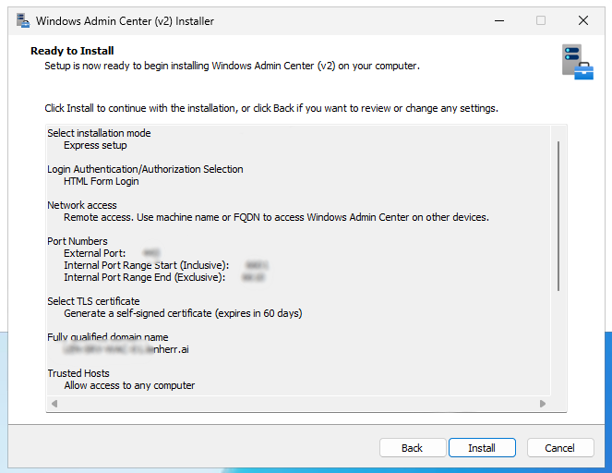The width and height of the screenshot is (612, 473).
Task: Click the 'External Port' line
Action: pos(95,252)
